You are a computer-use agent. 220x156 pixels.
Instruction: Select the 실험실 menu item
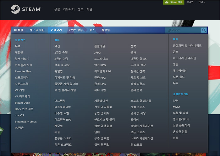106,30
